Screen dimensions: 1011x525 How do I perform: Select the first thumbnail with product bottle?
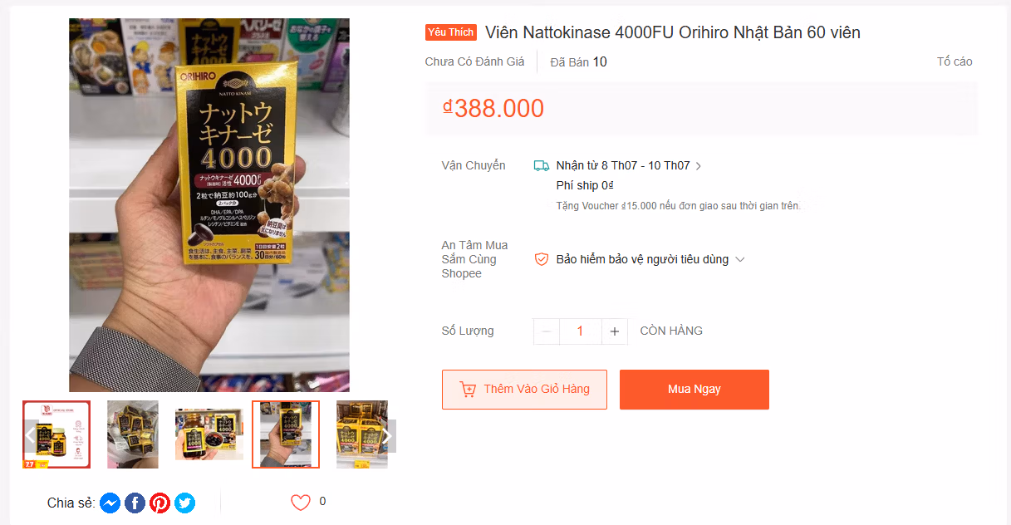point(56,434)
